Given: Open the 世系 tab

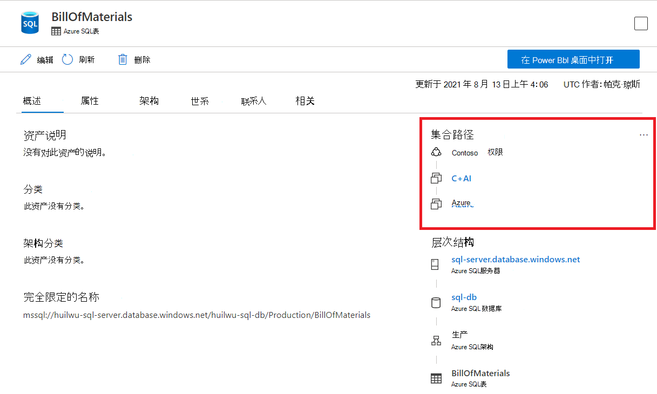Looking at the screenshot, I should point(199,100).
